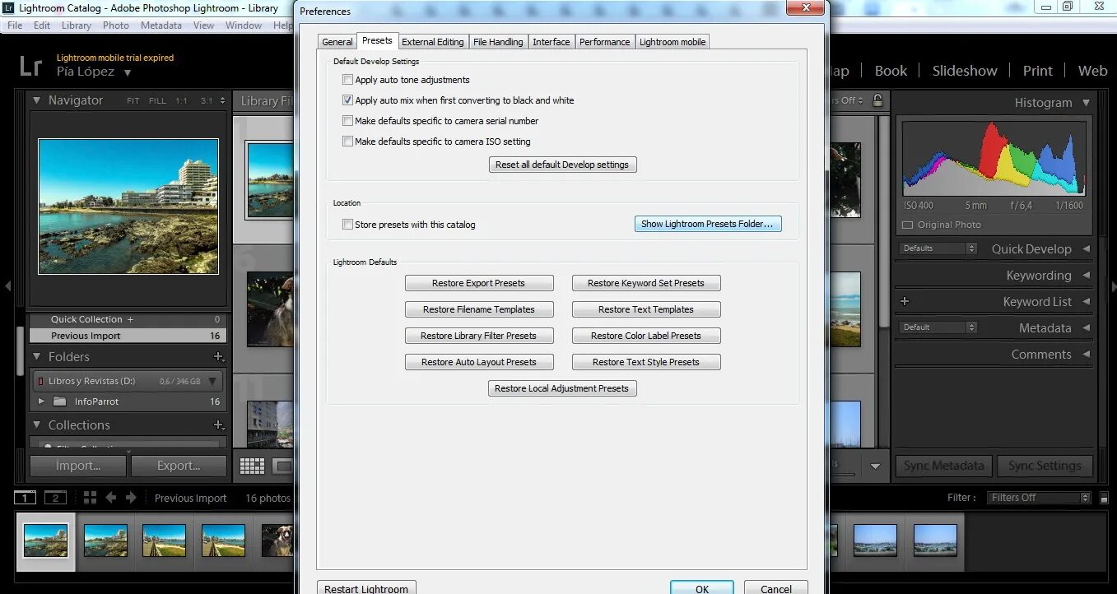The image size is (1117, 594).
Task: Click Restore Keyword Set Presets button
Action: pyautogui.click(x=646, y=283)
